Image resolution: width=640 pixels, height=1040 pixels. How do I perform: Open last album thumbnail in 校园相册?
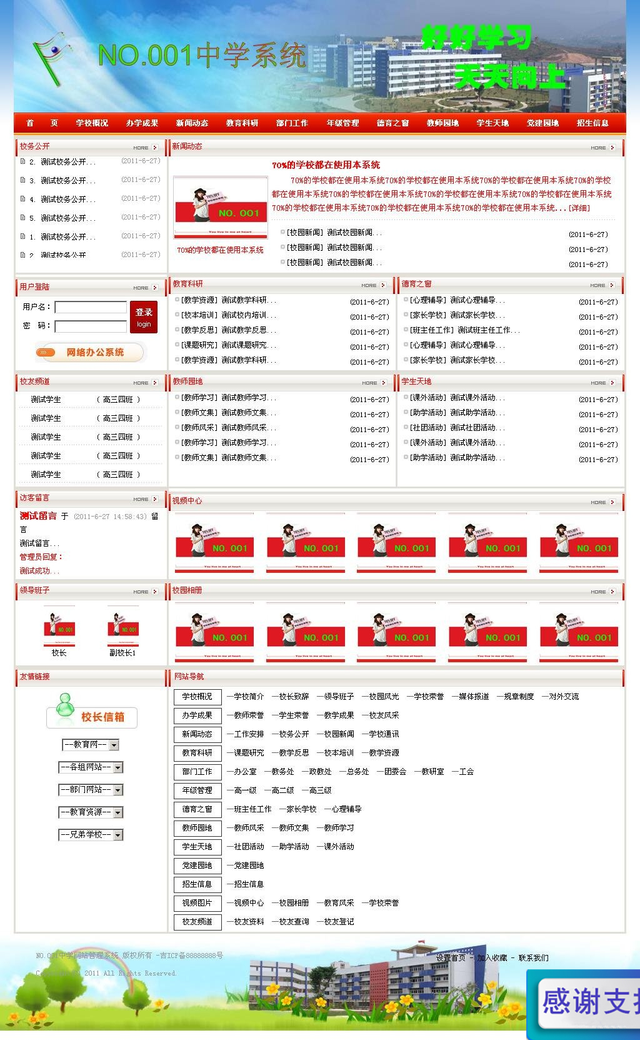pyautogui.click(x=579, y=633)
